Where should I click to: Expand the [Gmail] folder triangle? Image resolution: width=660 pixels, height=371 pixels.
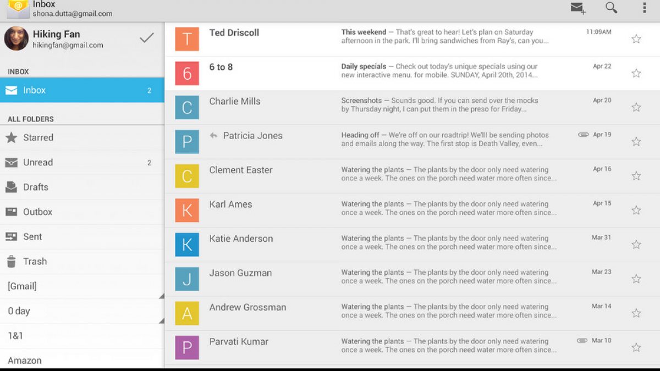tap(161, 296)
